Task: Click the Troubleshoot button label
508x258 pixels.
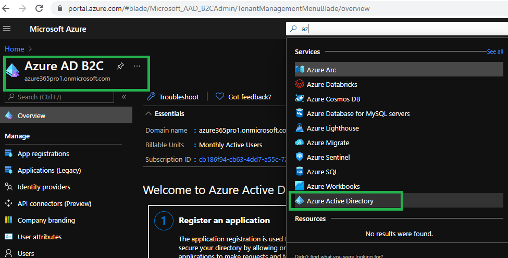Action: [179, 97]
